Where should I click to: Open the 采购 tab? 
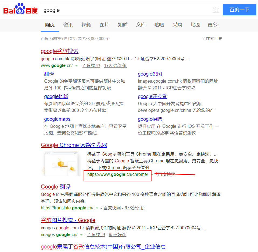pyautogui.click(x=177, y=25)
